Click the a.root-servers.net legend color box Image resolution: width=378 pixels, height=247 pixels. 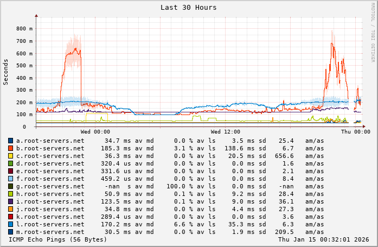(x=10, y=141)
